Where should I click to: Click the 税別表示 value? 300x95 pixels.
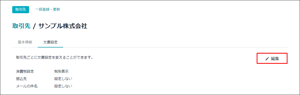pyautogui.click(x=61, y=72)
